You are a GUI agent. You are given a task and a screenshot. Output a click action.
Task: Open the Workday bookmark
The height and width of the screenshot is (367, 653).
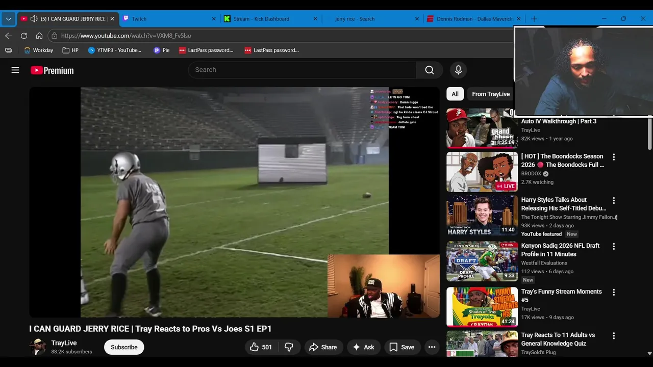point(39,50)
